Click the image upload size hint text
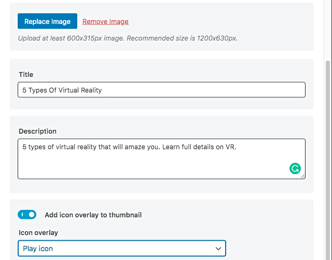 128,38
